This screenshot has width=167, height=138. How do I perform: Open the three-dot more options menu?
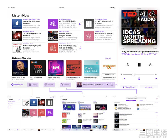coord(156,78)
